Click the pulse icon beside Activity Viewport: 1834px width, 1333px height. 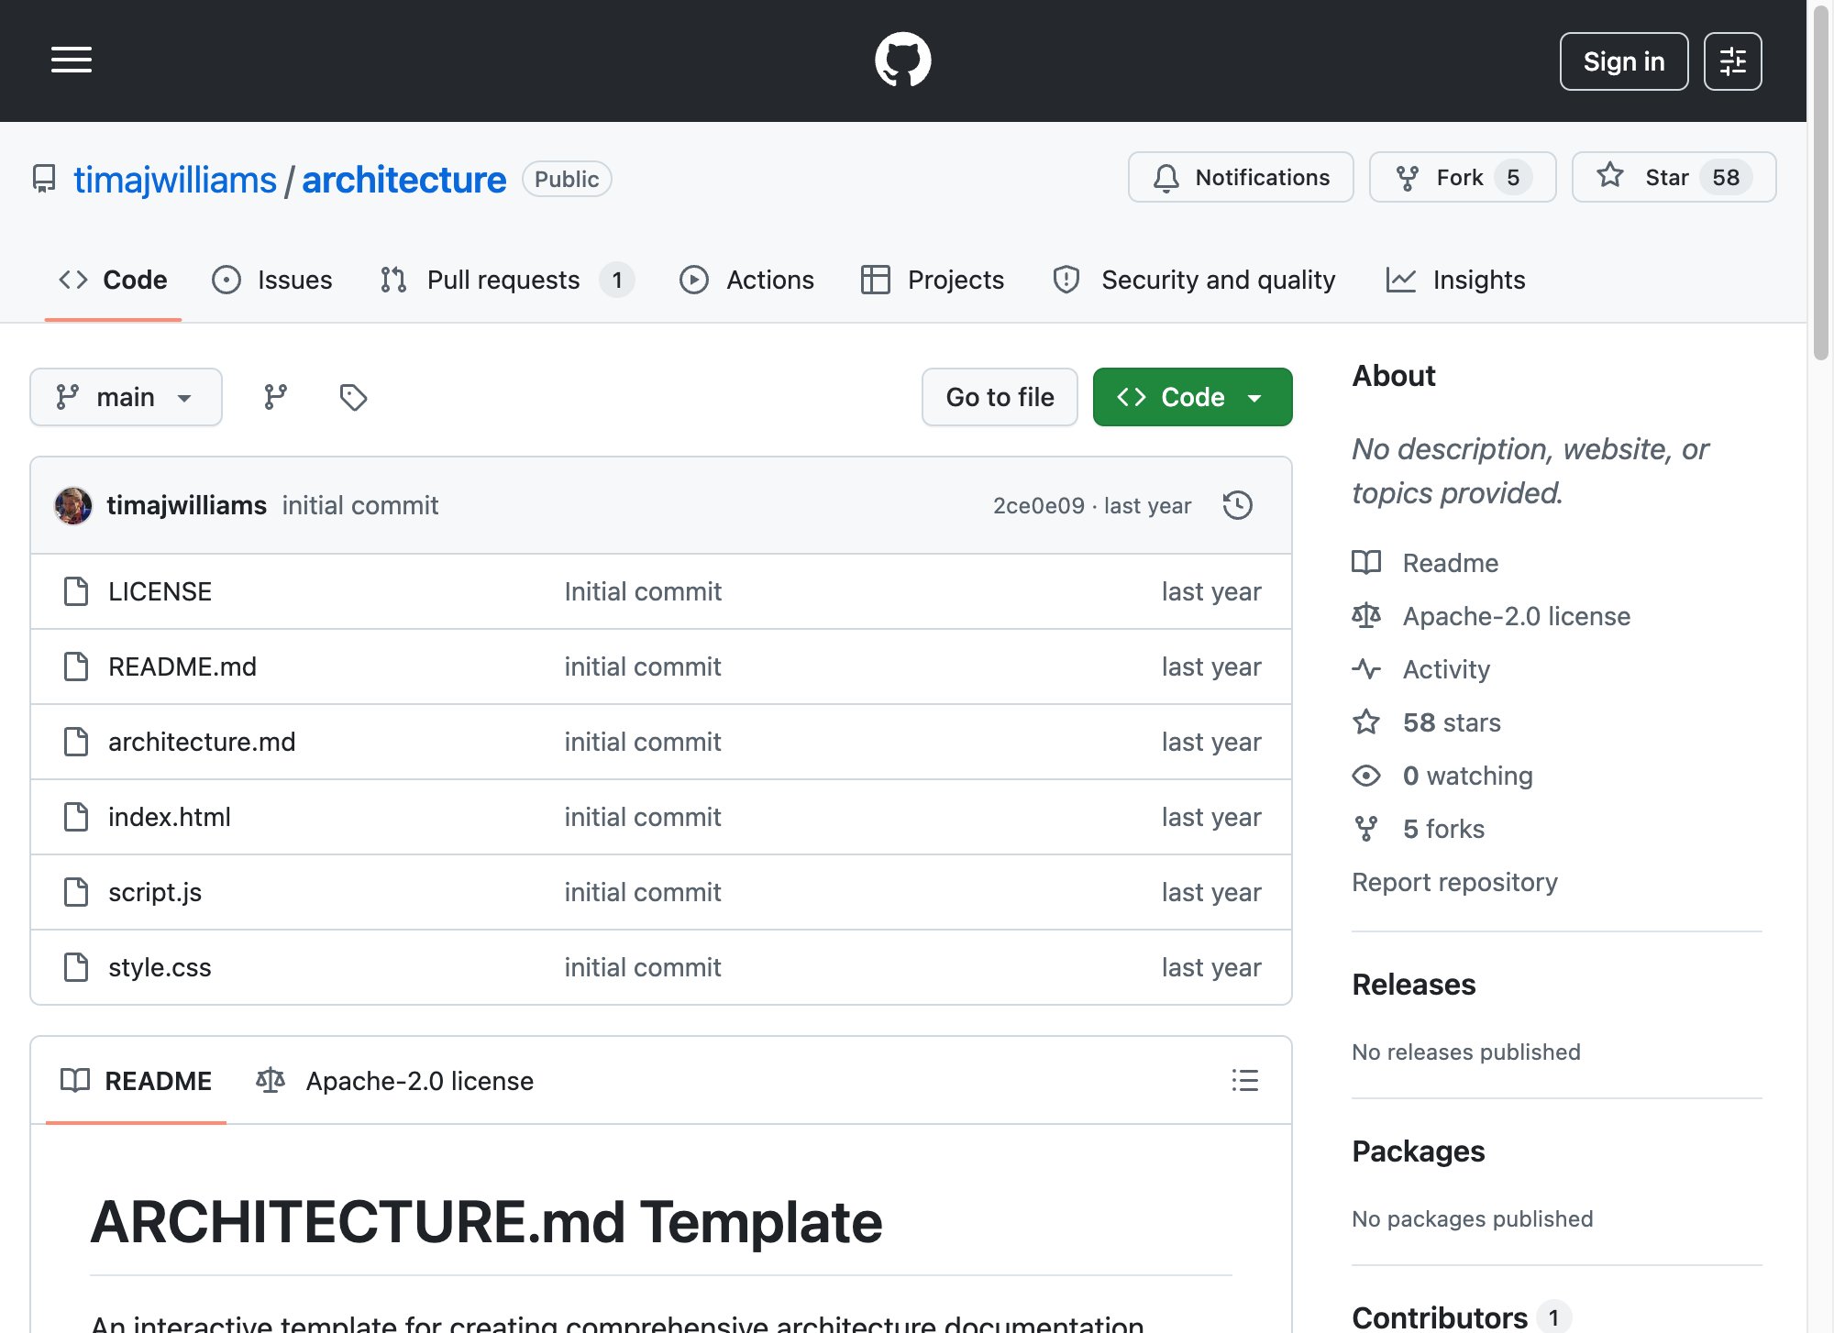[1366, 668]
